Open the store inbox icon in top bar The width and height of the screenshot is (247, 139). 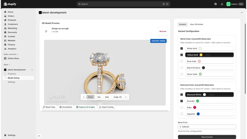216,4
